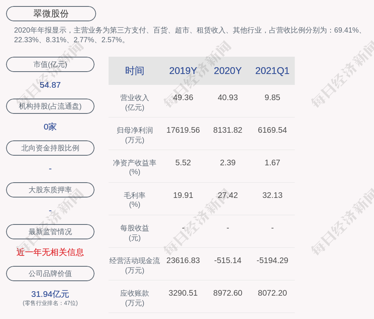Select the 31.94亿元 brand value text

click(x=50, y=294)
